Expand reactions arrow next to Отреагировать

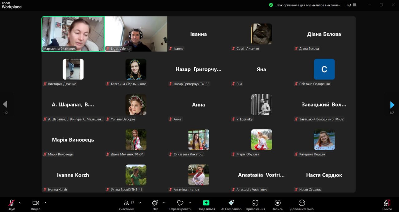click(190, 203)
